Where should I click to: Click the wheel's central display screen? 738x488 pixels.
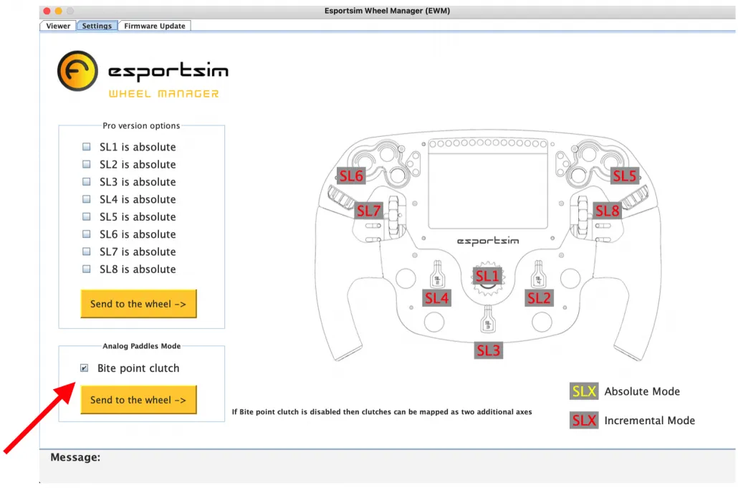(488, 191)
